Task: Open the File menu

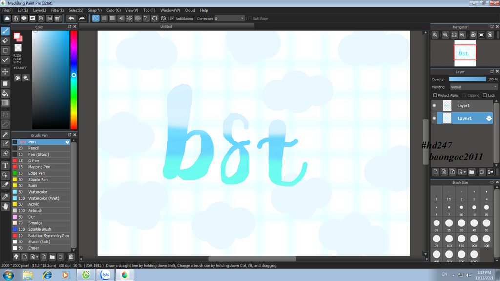Action: pos(7,10)
